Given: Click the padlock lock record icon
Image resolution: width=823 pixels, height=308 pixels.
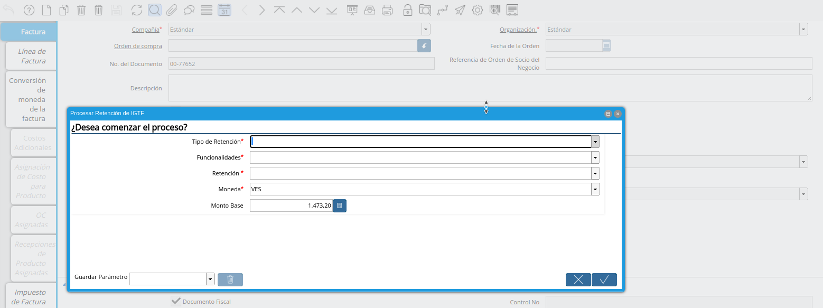Looking at the screenshot, I should (x=407, y=10).
